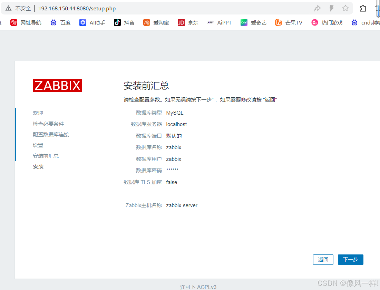Click the 数据库类型 label
380x290 pixels.
click(x=149, y=113)
